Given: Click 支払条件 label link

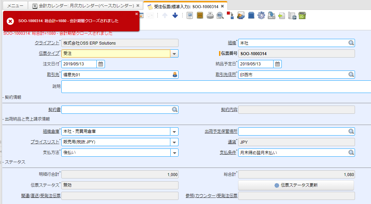Looking at the screenshot, I should 228,153.
